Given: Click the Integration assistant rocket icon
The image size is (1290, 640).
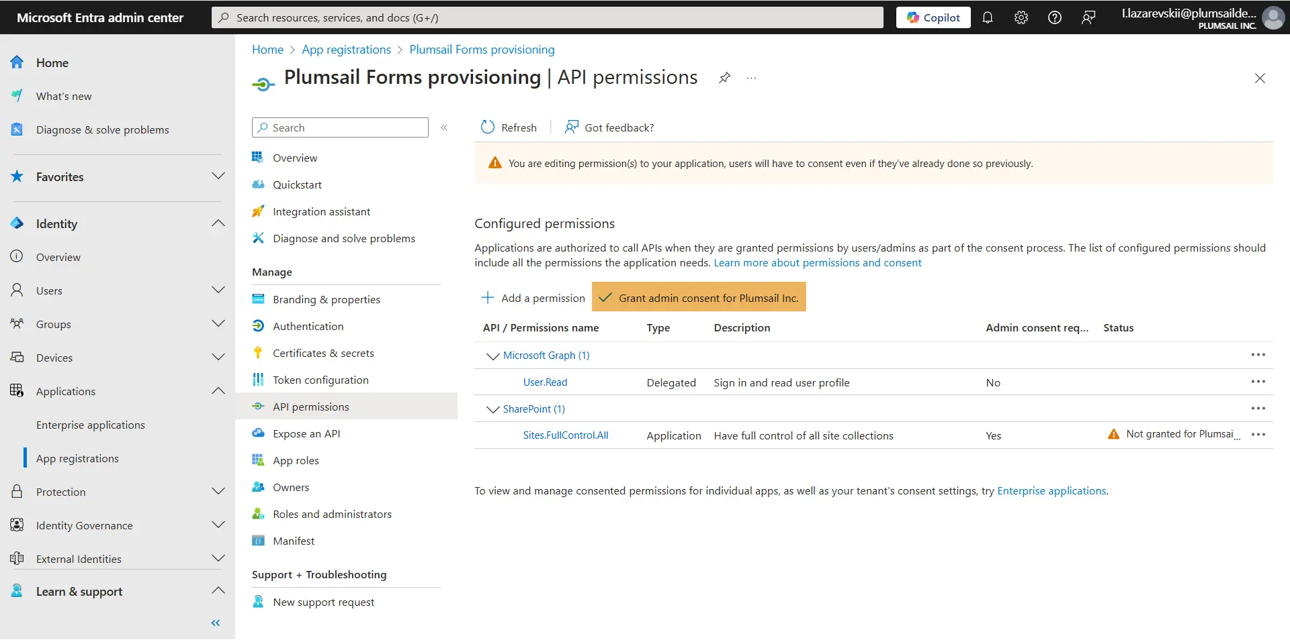Looking at the screenshot, I should click(258, 211).
